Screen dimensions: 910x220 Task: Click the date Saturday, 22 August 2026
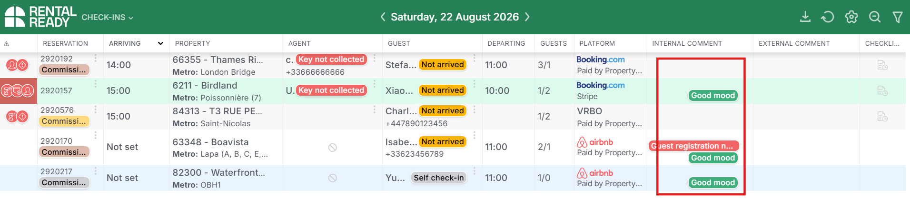tap(455, 17)
